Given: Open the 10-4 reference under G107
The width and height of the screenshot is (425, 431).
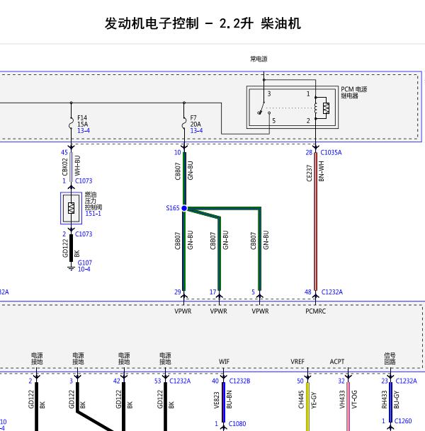Looking at the screenshot, I should pos(84,269).
